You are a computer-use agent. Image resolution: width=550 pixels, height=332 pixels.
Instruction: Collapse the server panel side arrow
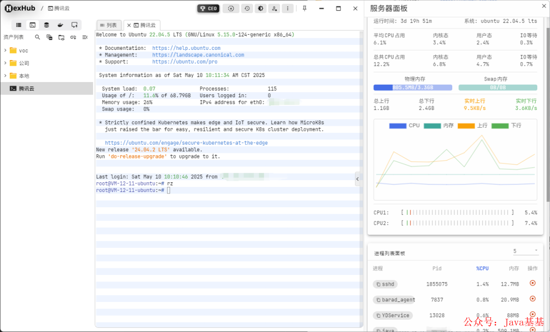[358, 179]
